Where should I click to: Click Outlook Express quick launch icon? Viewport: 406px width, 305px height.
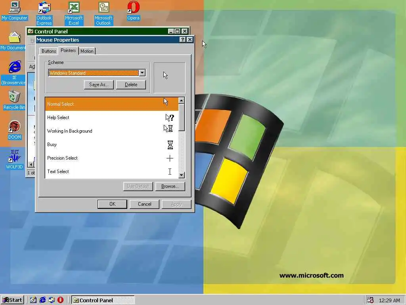coord(52,300)
